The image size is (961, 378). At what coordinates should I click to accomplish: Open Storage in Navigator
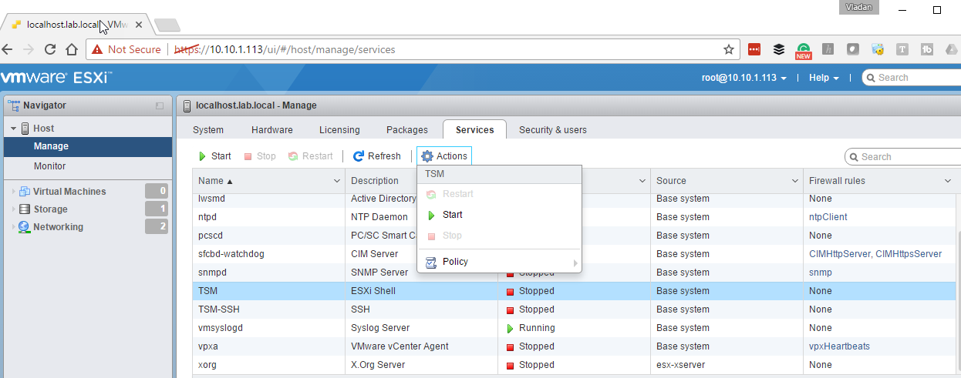[50, 209]
